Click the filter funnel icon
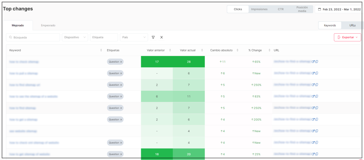 (153, 37)
